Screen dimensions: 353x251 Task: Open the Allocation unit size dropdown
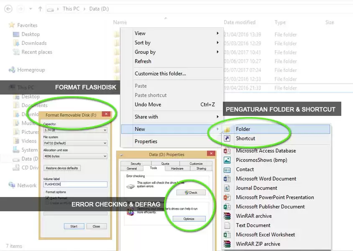75,156
